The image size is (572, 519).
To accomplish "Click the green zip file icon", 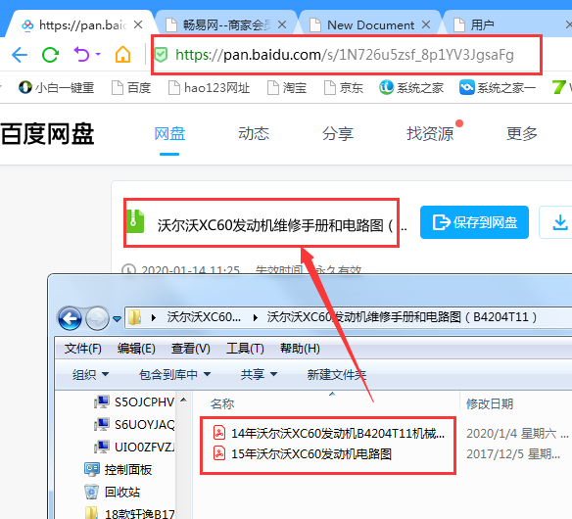I will pyautogui.click(x=135, y=221).
